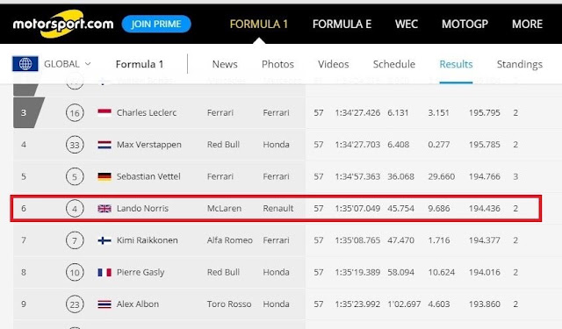The image size is (562, 329).
Task: Select the Photos tab
Action: pyautogui.click(x=277, y=64)
